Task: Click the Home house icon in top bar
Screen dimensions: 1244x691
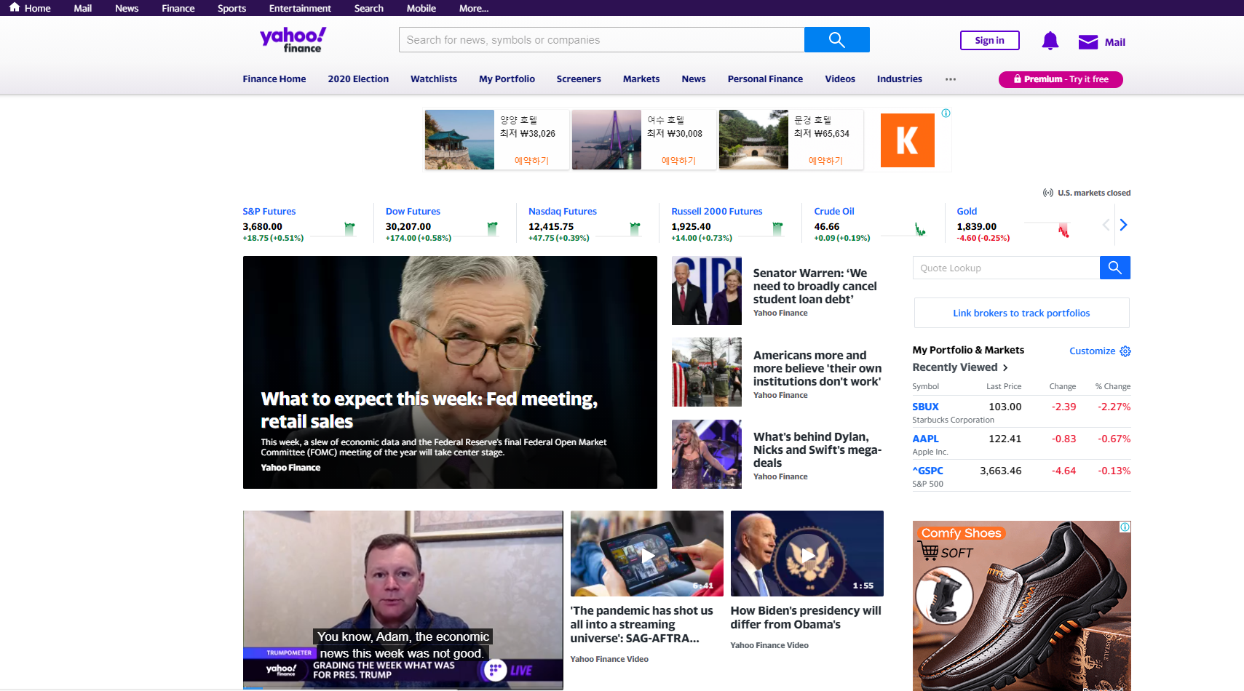Action: click(x=15, y=7)
